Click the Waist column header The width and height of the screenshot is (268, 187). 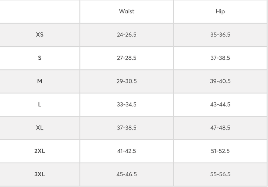127,12
